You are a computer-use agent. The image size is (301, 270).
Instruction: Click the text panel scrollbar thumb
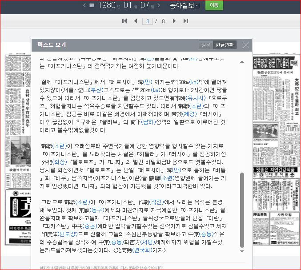point(242,209)
